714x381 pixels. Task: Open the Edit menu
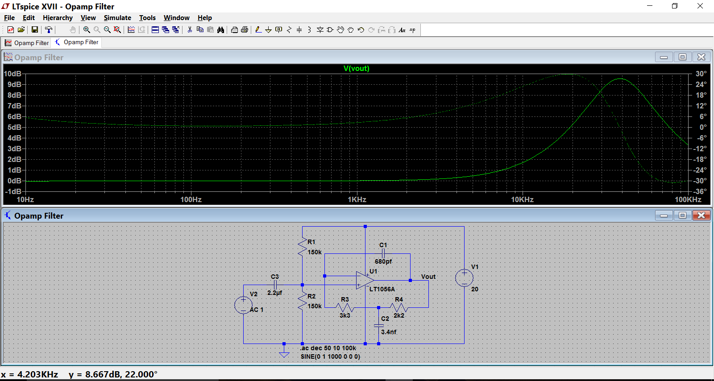[29, 18]
